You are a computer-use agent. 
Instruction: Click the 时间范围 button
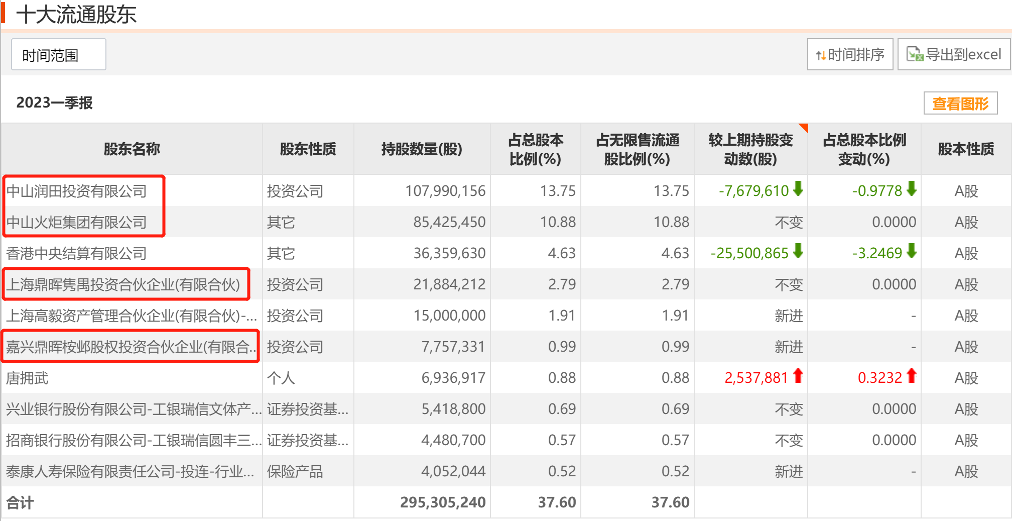[58, 54]
